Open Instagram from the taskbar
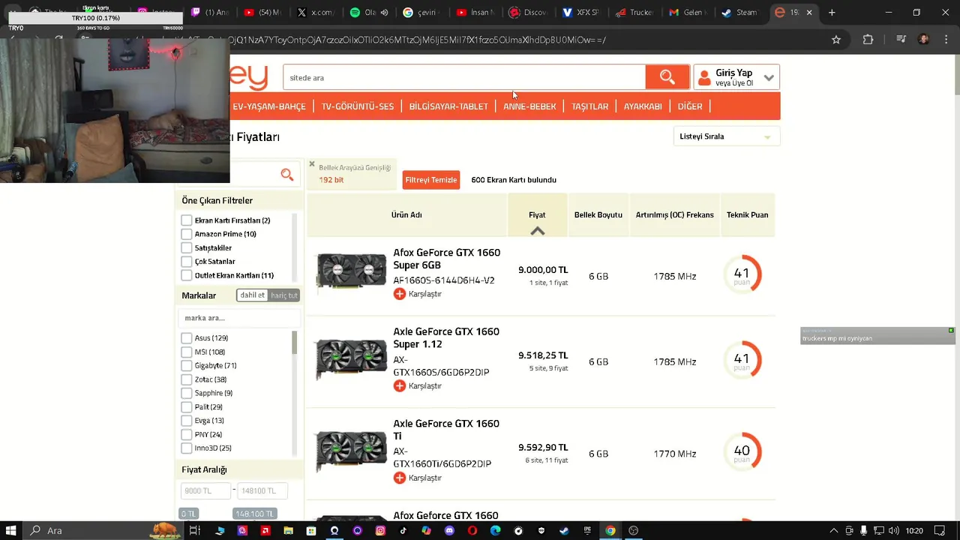Screen dimensions: 960x540 pyautogui.click(x=380, y=530)
